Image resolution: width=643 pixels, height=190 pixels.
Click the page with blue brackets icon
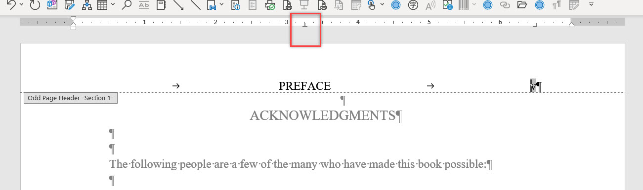pyautogui.click(x=212, y=5)
